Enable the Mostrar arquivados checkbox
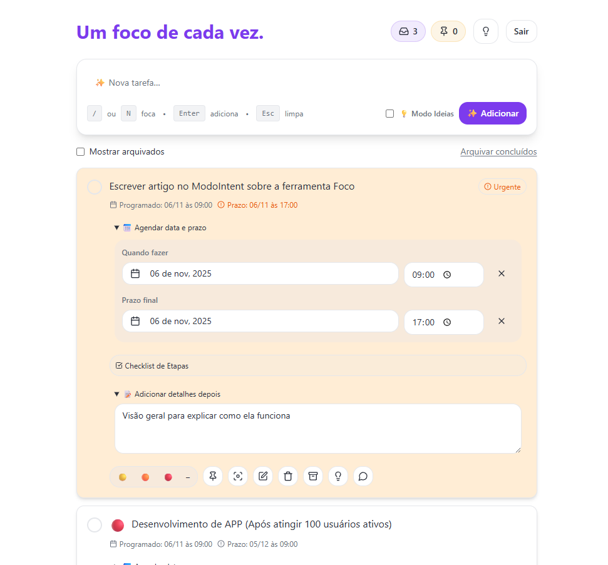The width and height of the screenshot is (608, 565). (80, 151)
